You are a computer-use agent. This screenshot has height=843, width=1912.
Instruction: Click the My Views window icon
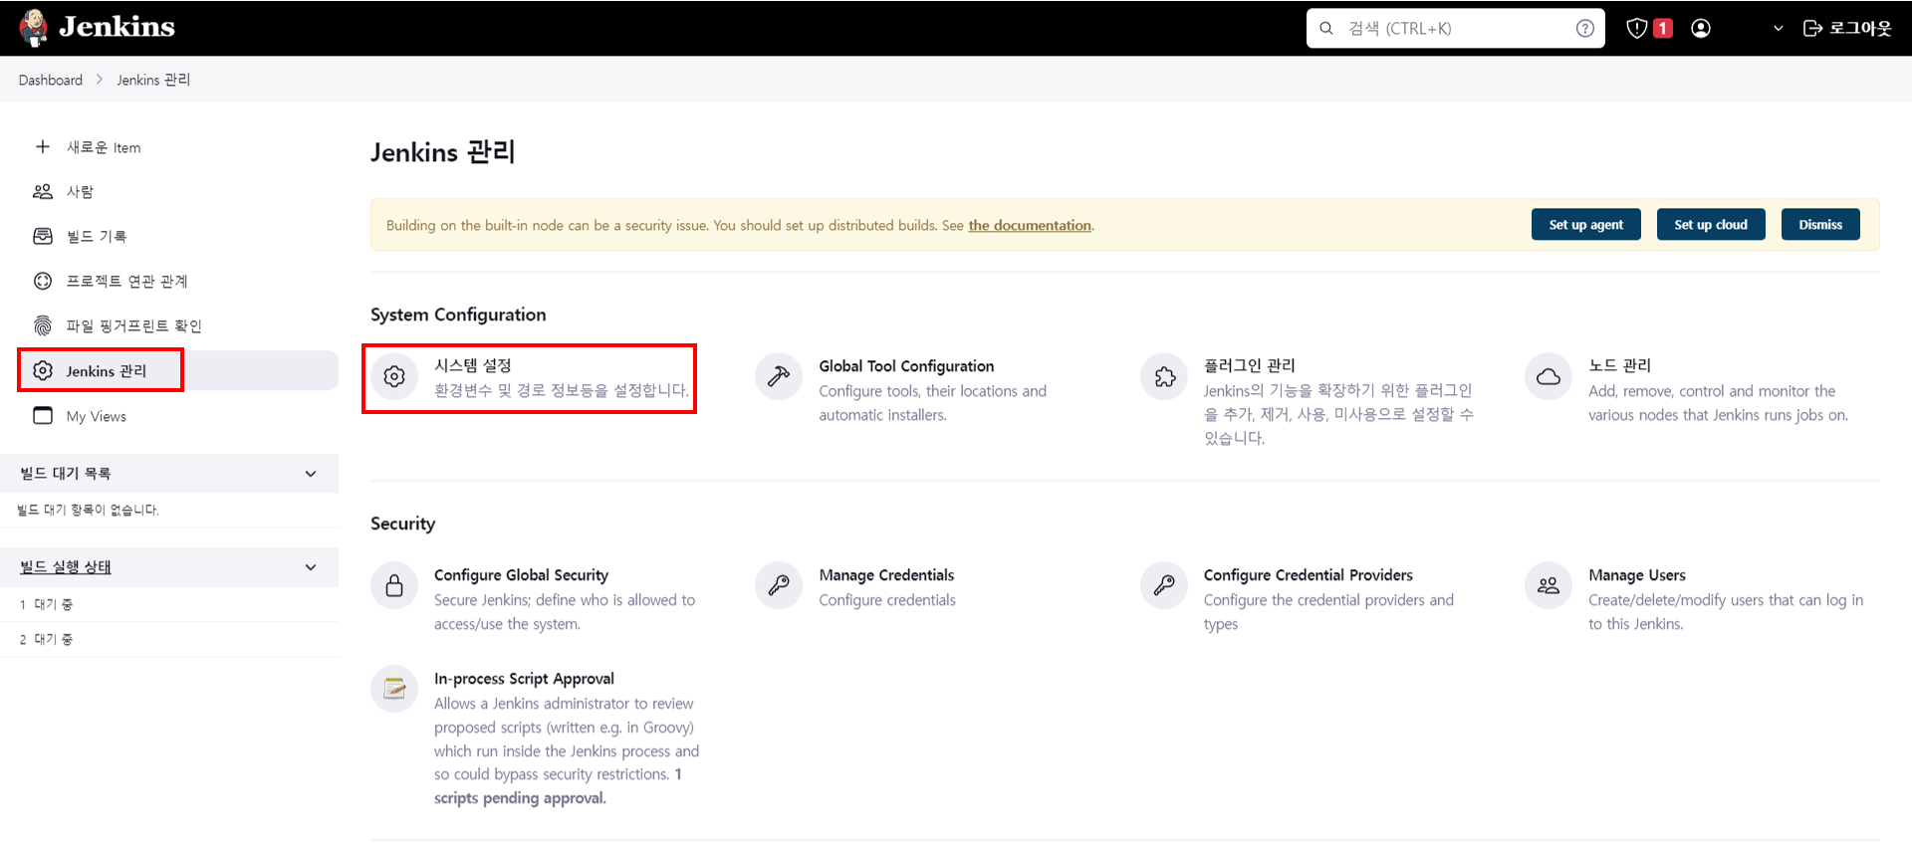tap(43, 415)
